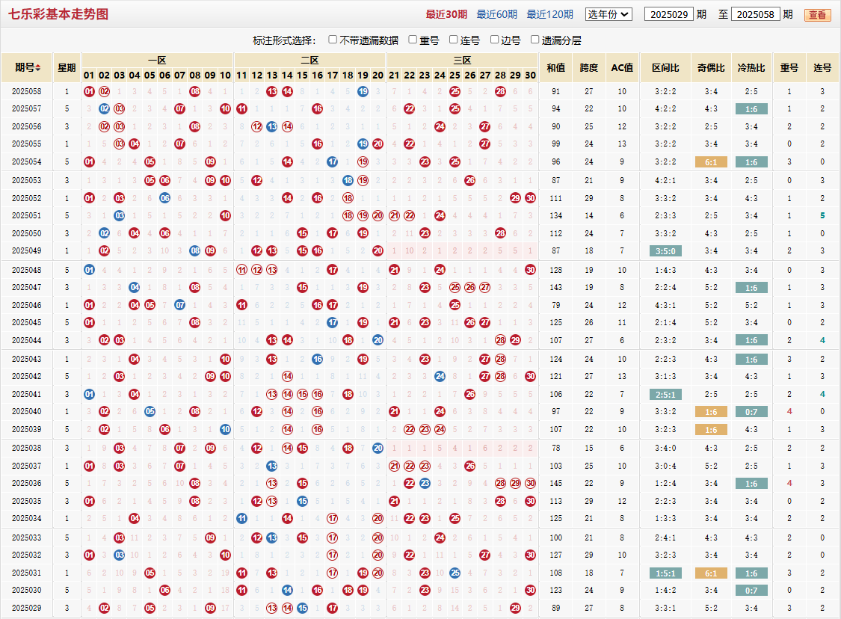Viewport: 841px width, 619px height.
Task: Click blue ball 13 in row 2025056
Action: tap(272, 126)
